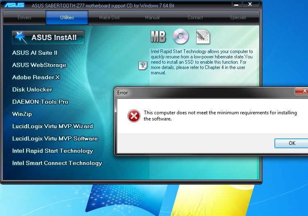Screen dimensions: 308x216
Task: Choose Disk Unlocker from list
Action: [x=32, y=89]
